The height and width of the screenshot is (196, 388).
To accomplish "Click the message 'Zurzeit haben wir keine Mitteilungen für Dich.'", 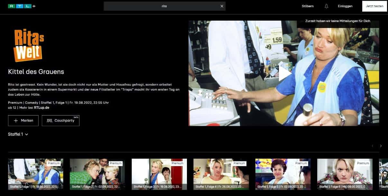I will tap(338, 21).
